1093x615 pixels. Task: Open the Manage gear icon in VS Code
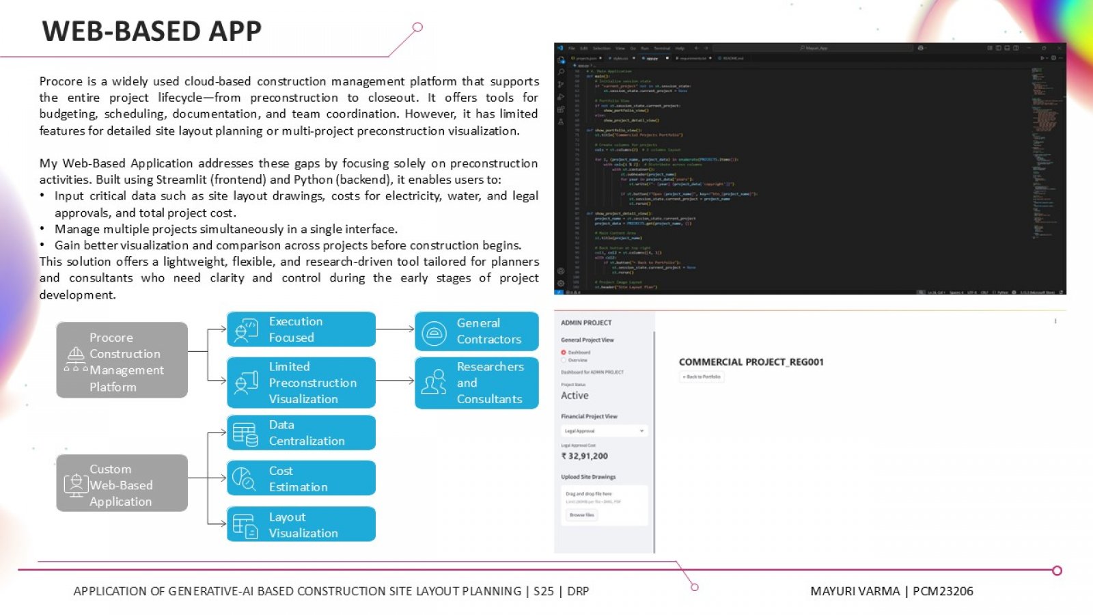click(x=561, y=283)
